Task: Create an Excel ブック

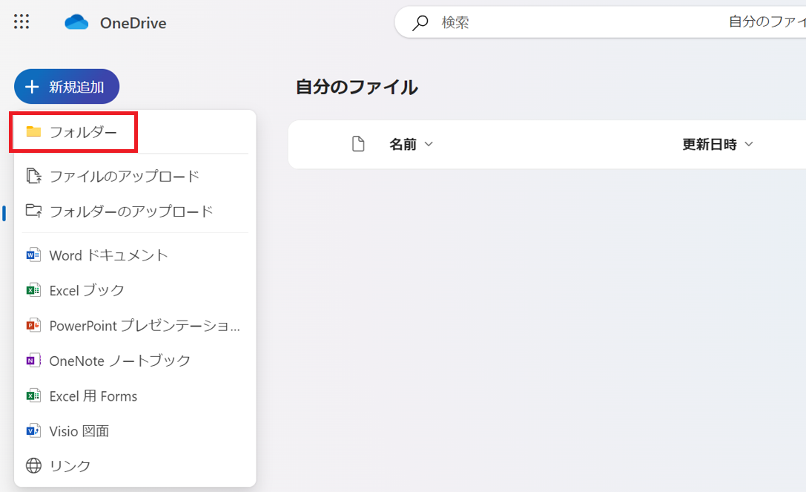Action: 135,290
